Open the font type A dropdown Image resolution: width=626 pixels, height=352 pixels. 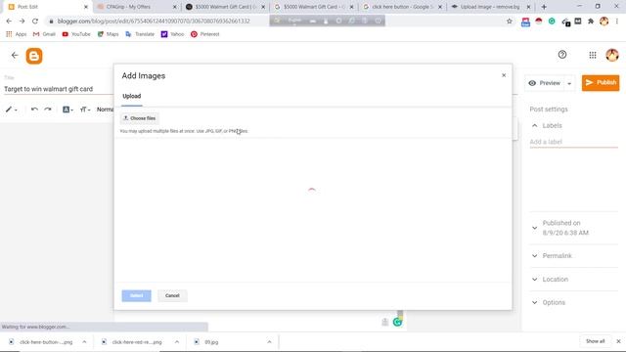click(67, 110)
